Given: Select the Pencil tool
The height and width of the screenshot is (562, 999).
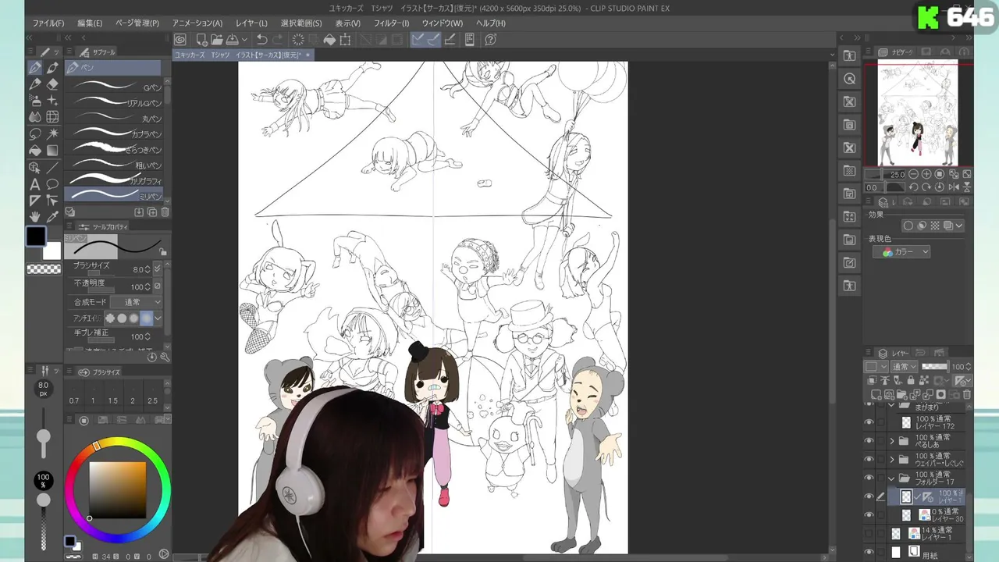Looking at the screenshot, I should tap(35, 84).
